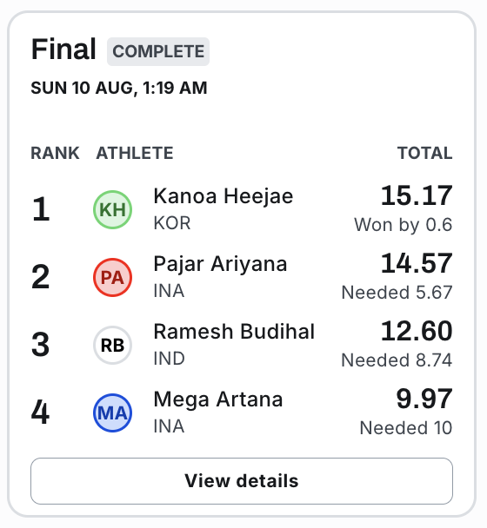This screenshot has height=528, width=487.
Task: Click the green KH athlete avatar
Action: pos(112,209)
